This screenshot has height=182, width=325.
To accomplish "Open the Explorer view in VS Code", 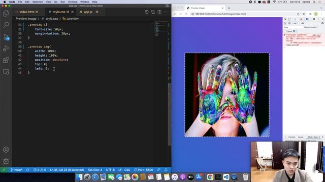I will (6, 14).
